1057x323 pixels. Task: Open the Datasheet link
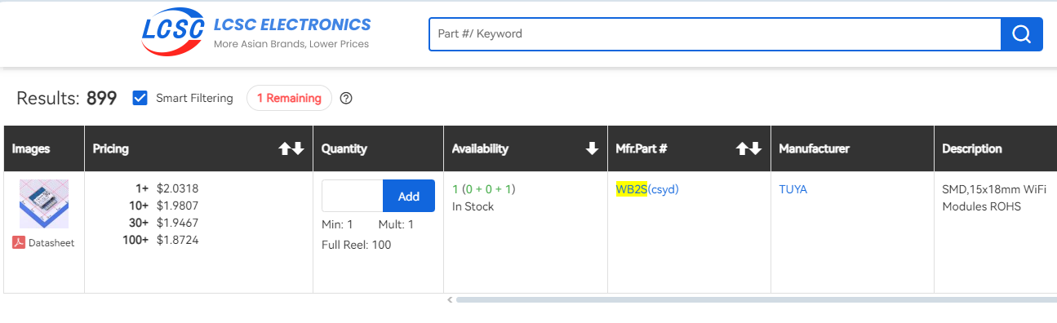click(x=51, y=243)
